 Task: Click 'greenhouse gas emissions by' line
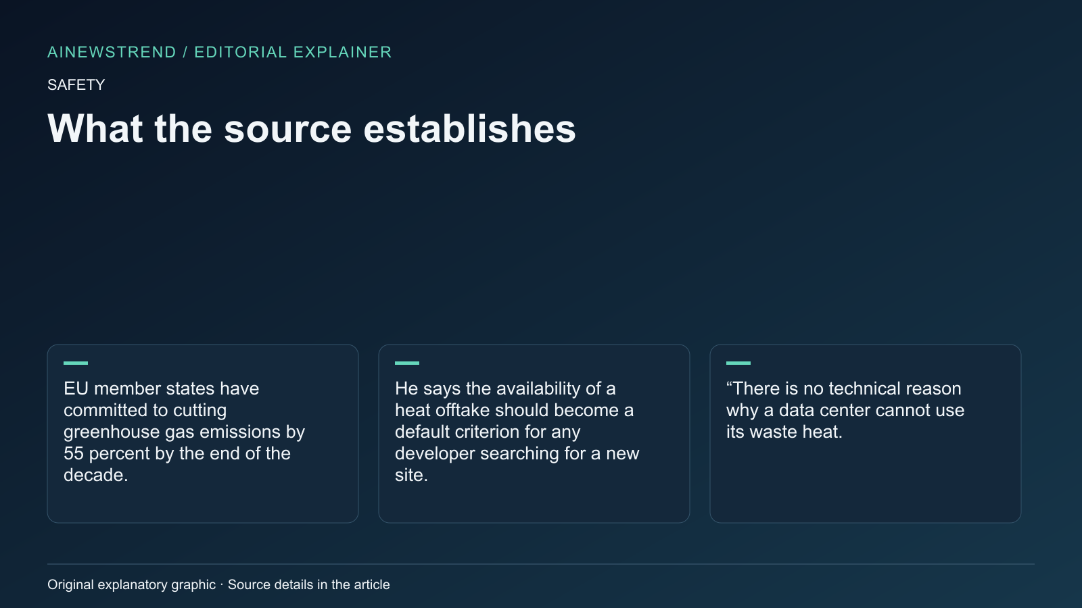pos(184,432)
